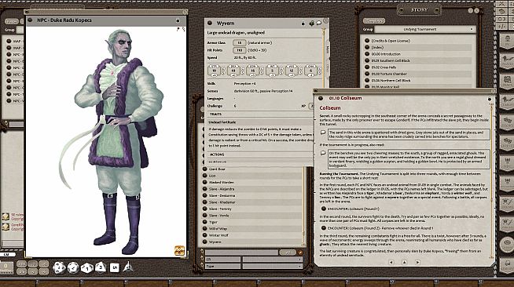Click the speech bubble icon beside the sand description text
Screen dimensions: 514x287
pos(323,133)
